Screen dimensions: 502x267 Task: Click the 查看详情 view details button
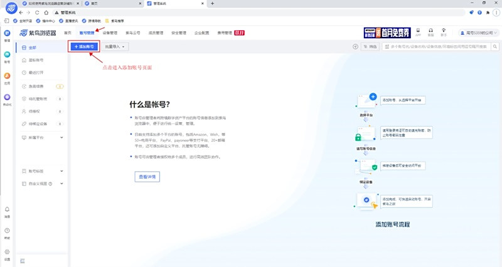(149, 177)
